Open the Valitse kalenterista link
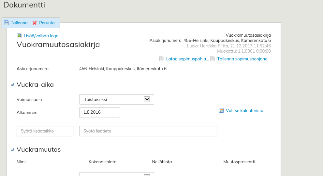 [244, 111]
